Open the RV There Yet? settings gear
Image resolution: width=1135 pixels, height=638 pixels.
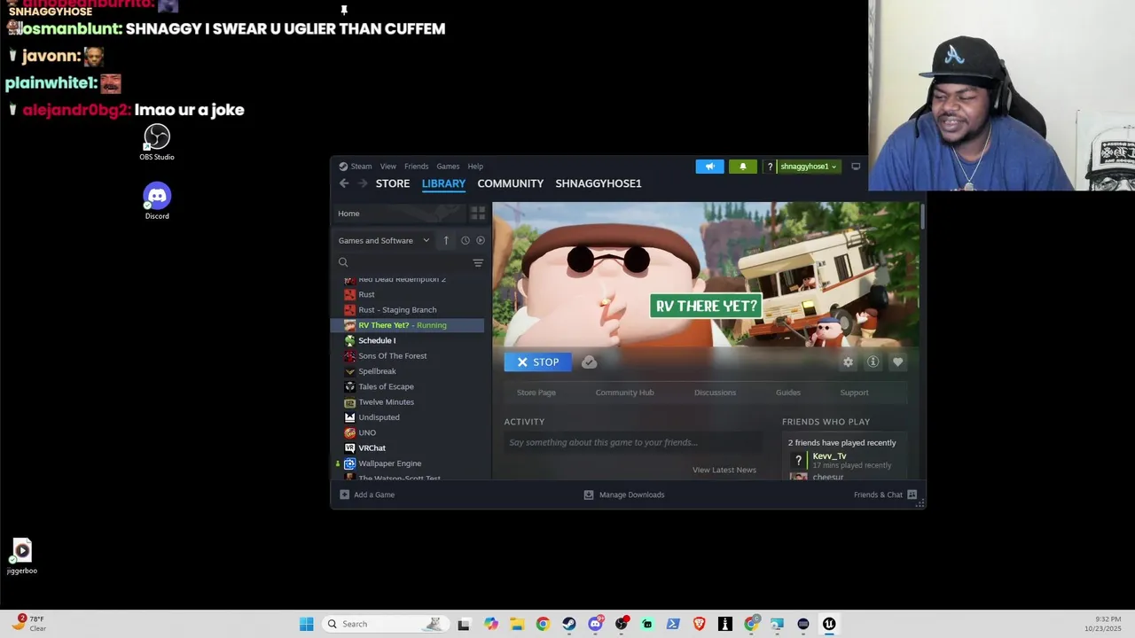point(848,362)
